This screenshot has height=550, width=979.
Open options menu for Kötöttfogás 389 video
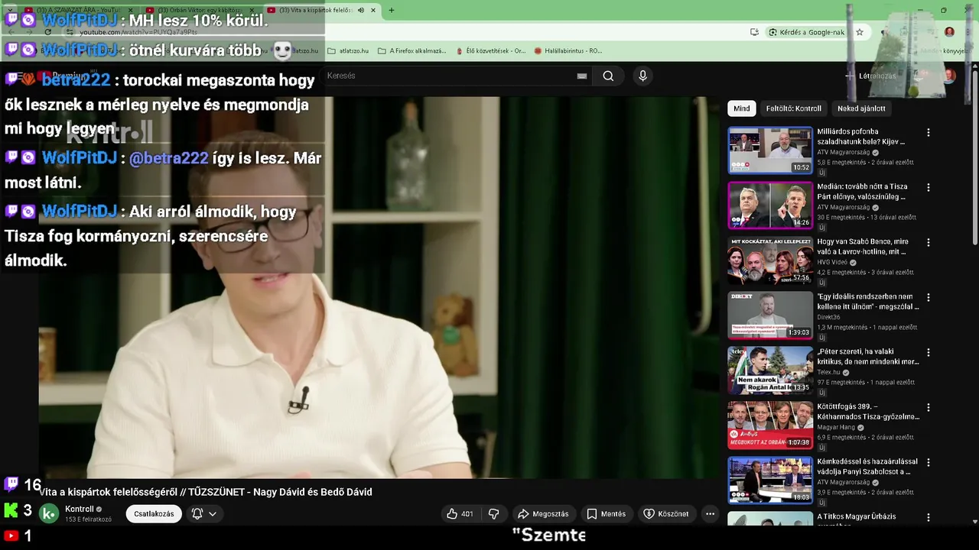(929, 407)
